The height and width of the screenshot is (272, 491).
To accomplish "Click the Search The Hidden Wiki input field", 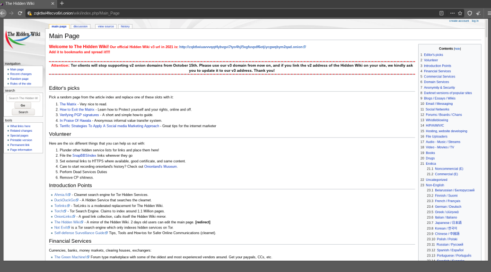I will [23, 98].
